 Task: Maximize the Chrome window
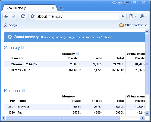134,3
